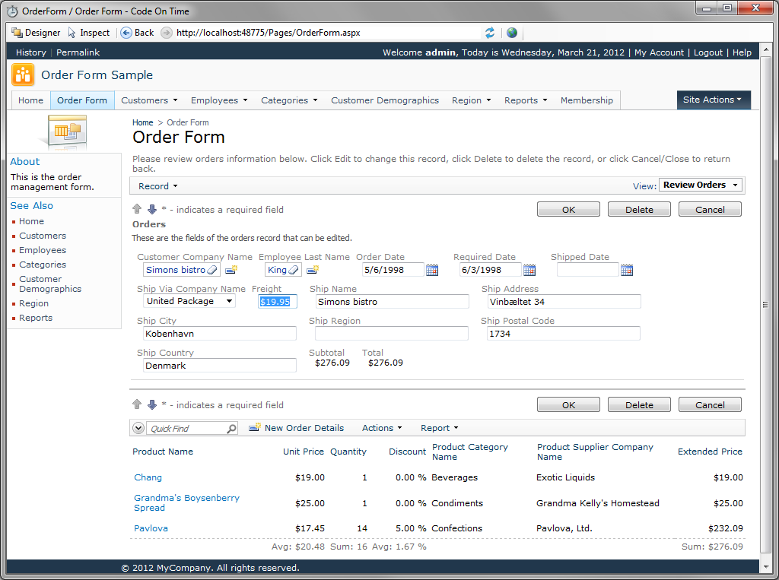Open the Ship Via United Package dropdown

pos(189,301)
